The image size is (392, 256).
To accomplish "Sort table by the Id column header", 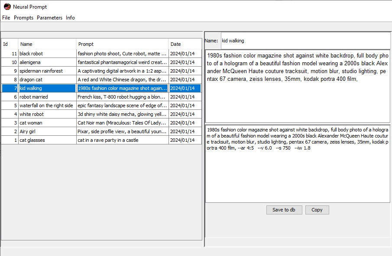I will click(10, 44).
